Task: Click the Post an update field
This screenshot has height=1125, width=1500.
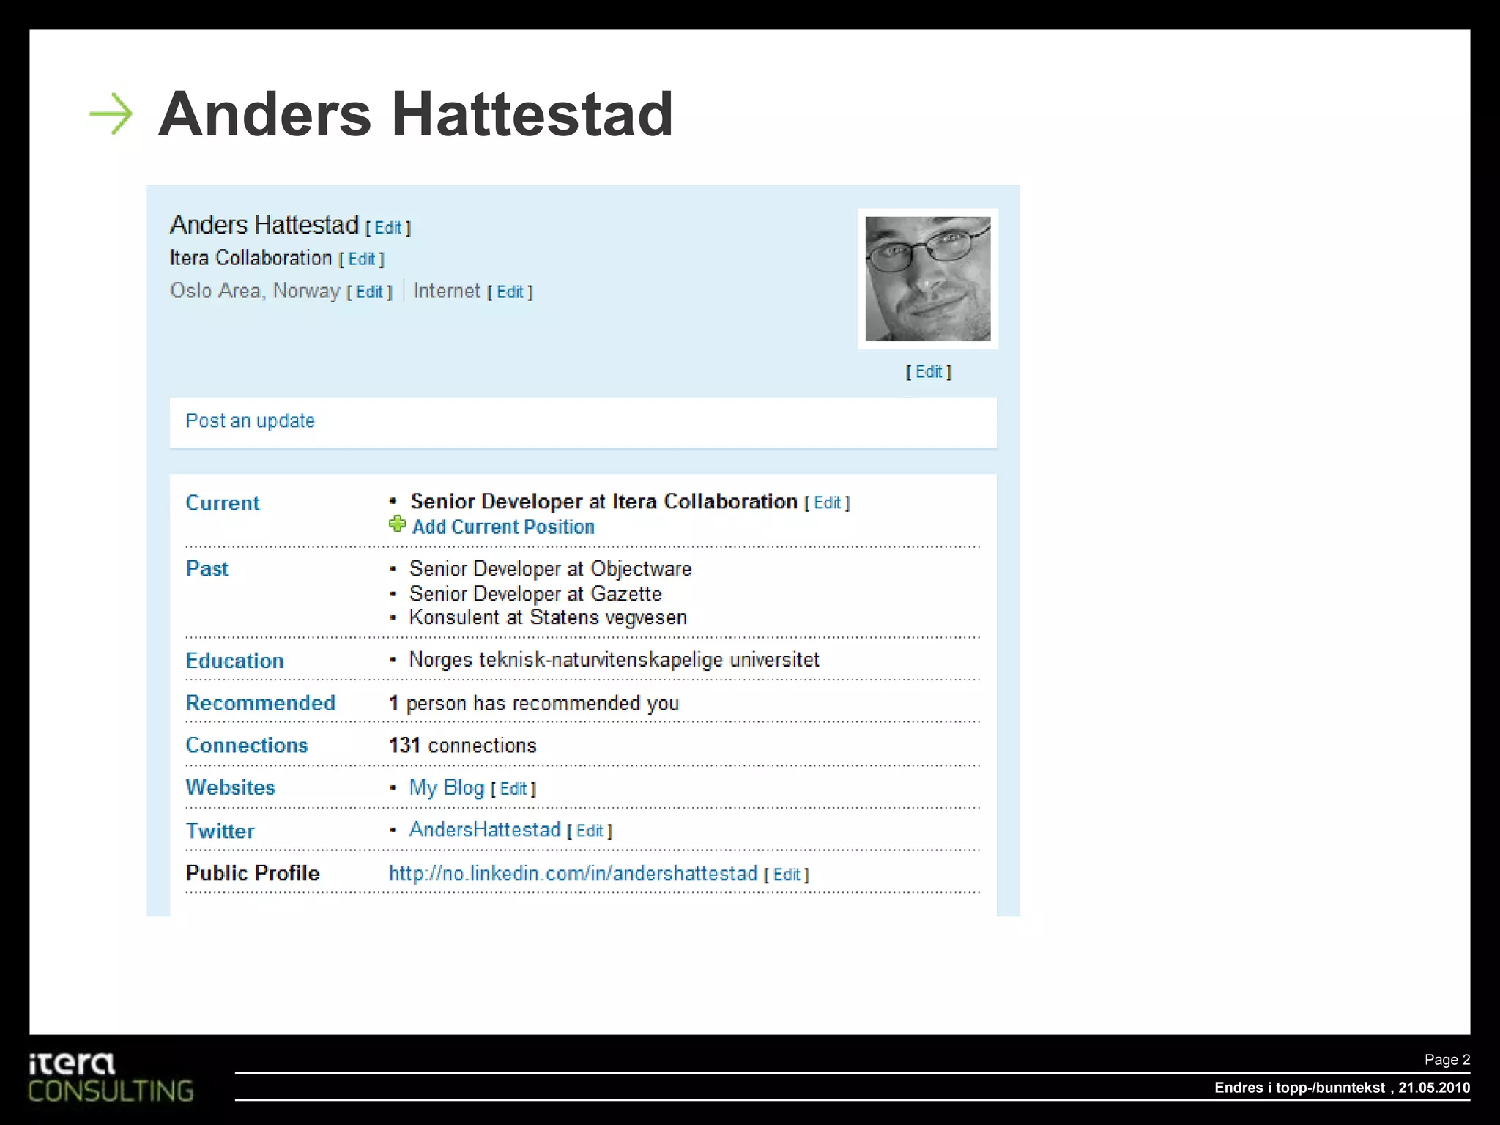Action: pos(583,422)
